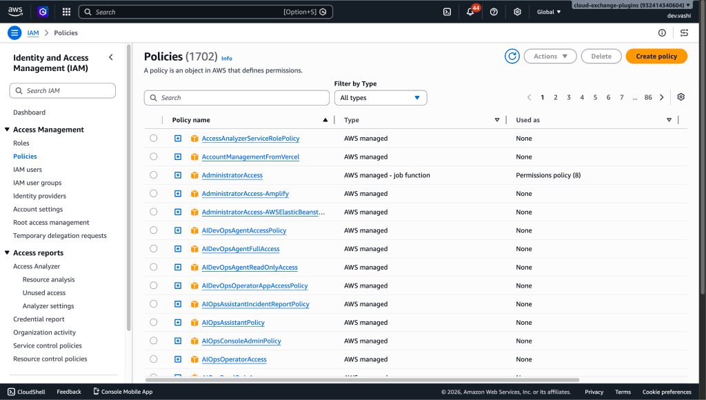
Task: Collapse the Access Management section
Action: [x=7, y=130]
